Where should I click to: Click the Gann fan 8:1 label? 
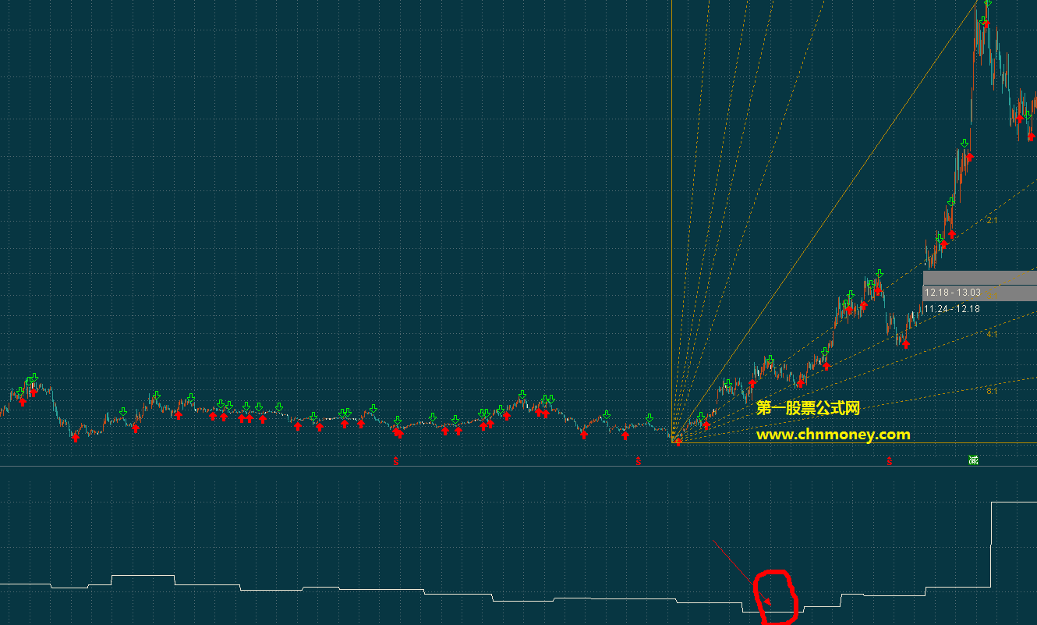click(992, 391)
